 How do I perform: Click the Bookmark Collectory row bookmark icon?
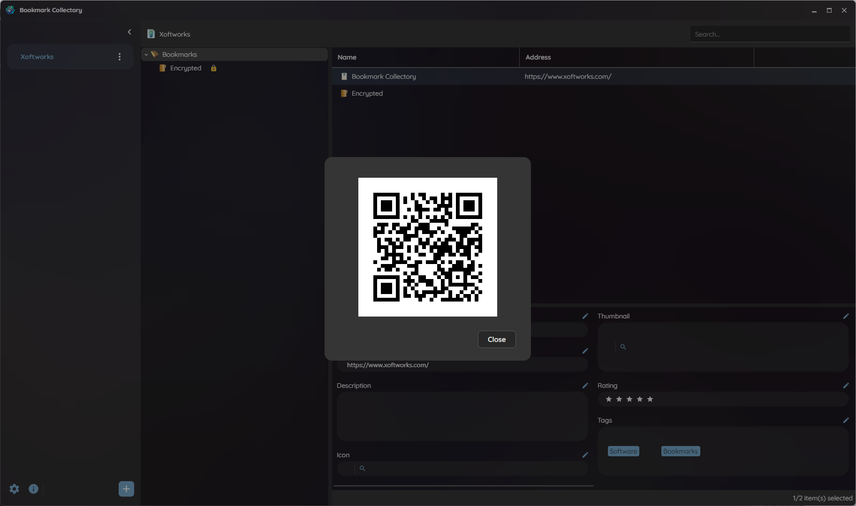click(x=344, y=76)
